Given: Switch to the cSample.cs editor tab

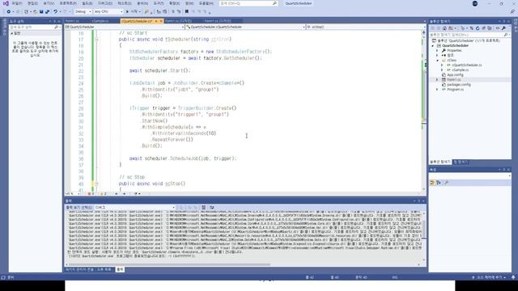Looking at the screenshot, I should tap(100, 21).
